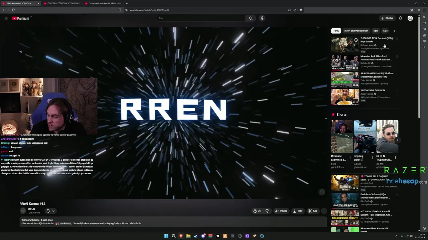Screen dimensions: 428x240
Task: Open options for ZOMBİLERLE BAŞIMIZ DERTTE video
Action: [397, 177]
